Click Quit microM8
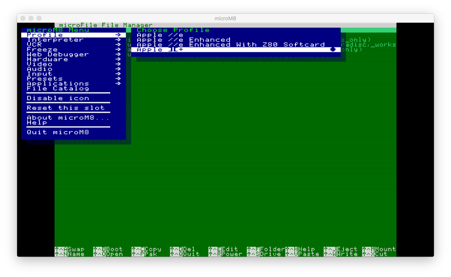 [x=57, y=132]
